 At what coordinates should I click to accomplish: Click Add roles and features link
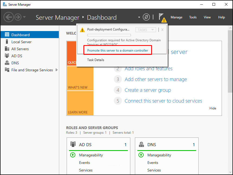pos(148,69)
